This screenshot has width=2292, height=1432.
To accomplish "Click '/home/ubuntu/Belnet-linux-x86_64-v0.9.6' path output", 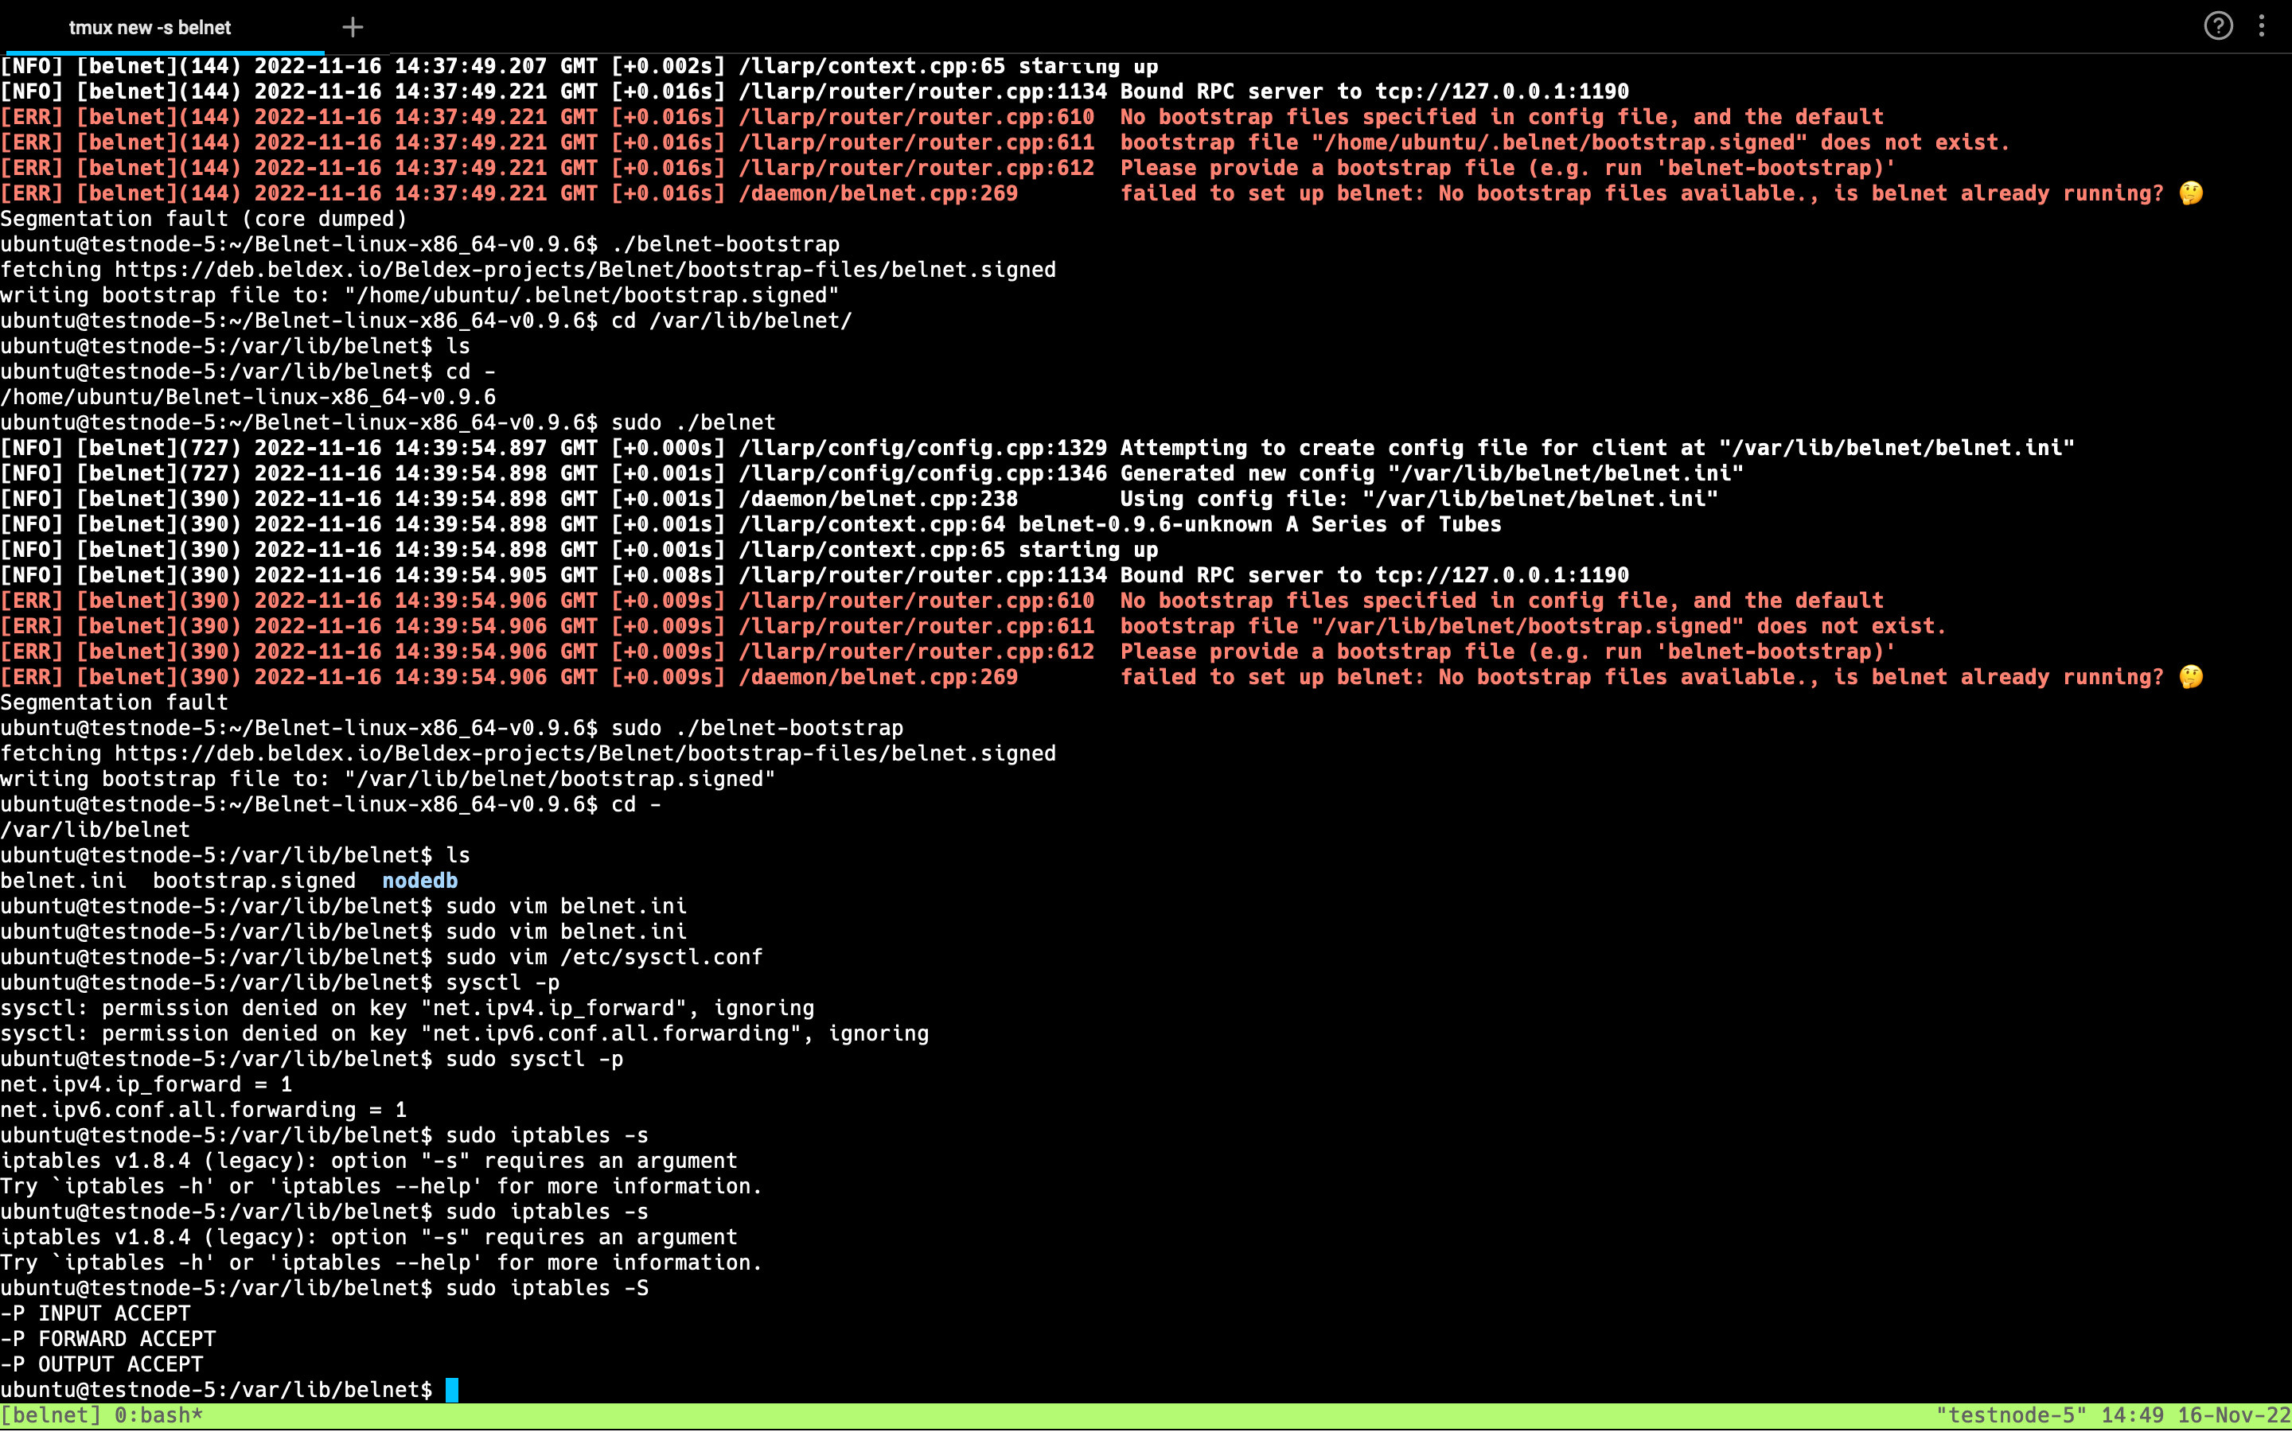I will click(x=248, y=397).
